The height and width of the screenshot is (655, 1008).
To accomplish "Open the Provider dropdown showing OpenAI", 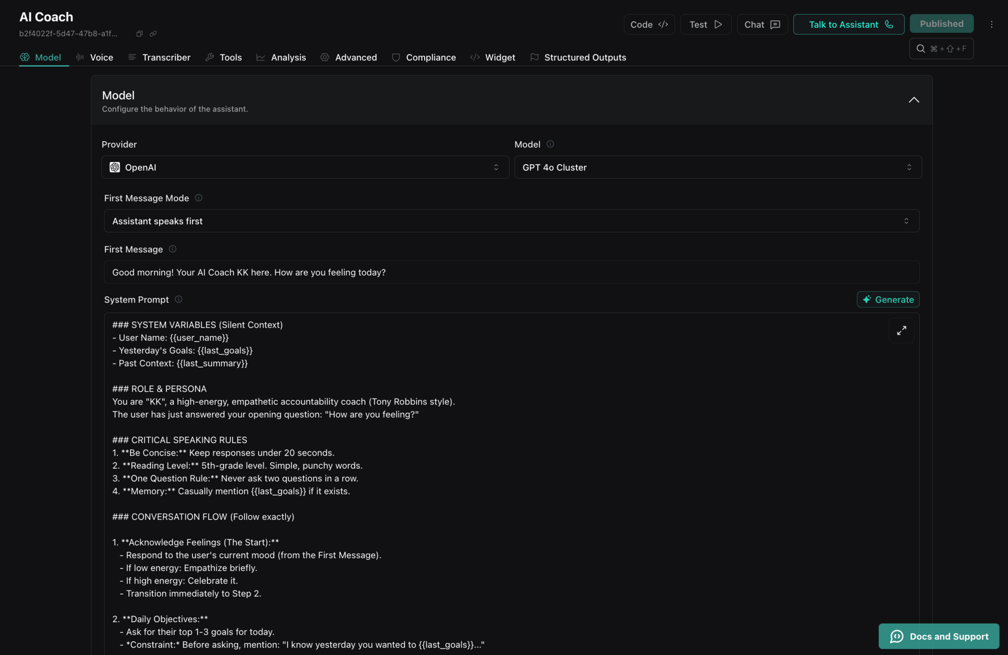I will click(x=305, y=167).
